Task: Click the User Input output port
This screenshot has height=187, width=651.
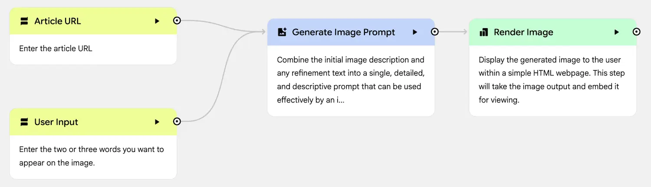Action: click(x=177, y=121)
